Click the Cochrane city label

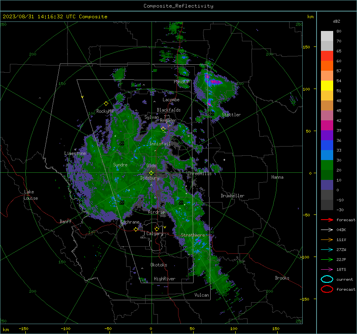(x=130, y=222)
